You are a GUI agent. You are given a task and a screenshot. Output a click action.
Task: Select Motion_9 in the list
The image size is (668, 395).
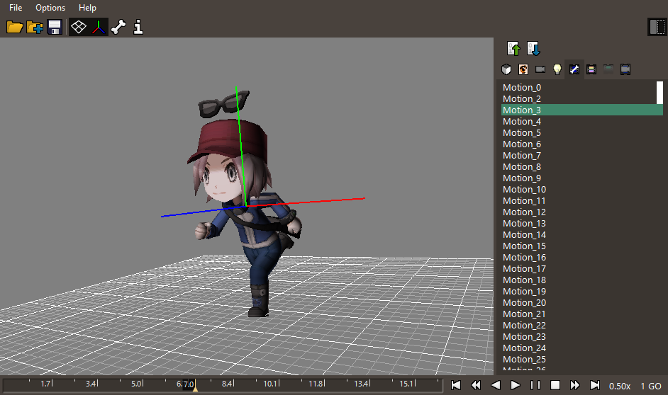coord(582,178)
